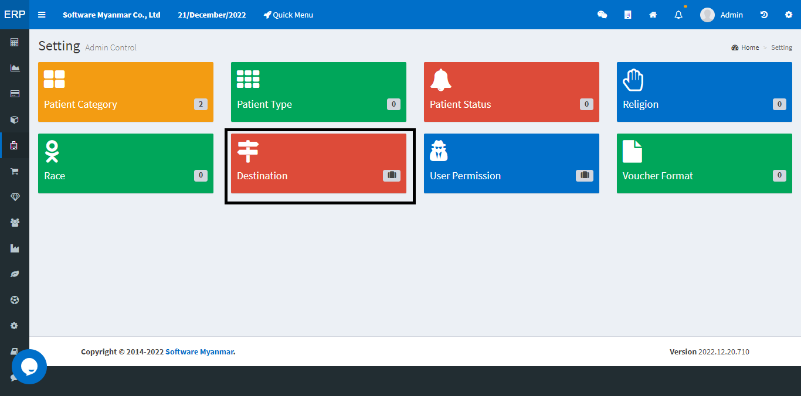This screenshot has width=801, height=396.
Task: Open the Patient Type tile
Action: tap(318, 92)
